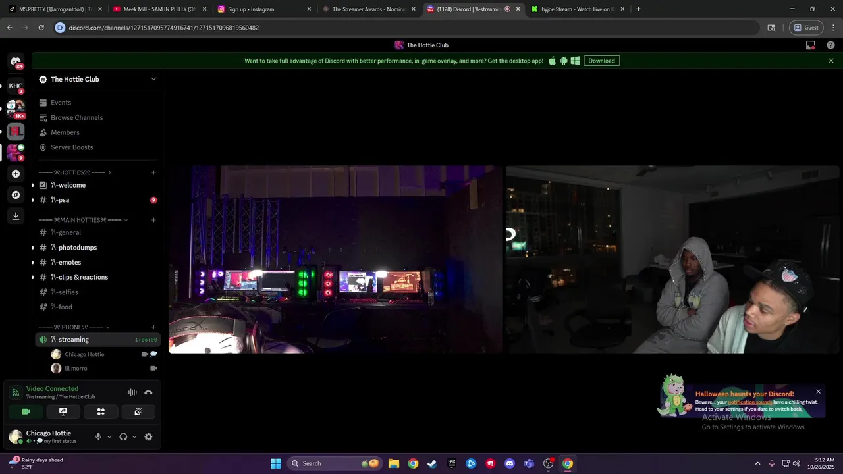Switch to the Meek Mill YouTube tab
Viewport: 843px width, 474px height.
160,9
